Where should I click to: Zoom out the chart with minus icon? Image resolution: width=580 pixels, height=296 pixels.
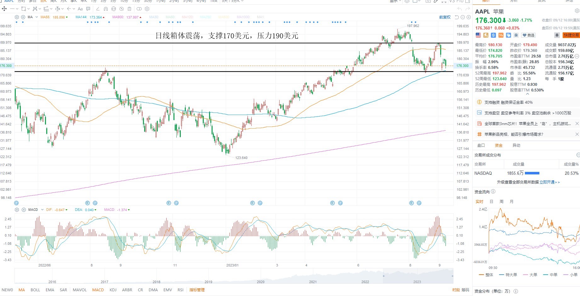click(463, 17)
